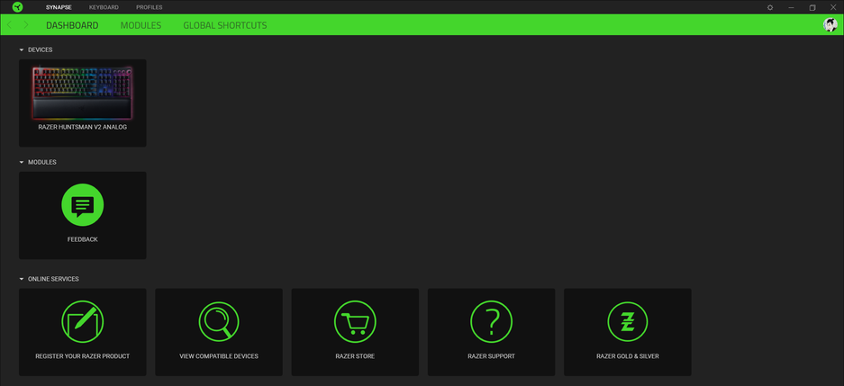Restore down the Synapse window

click(812, 7)
